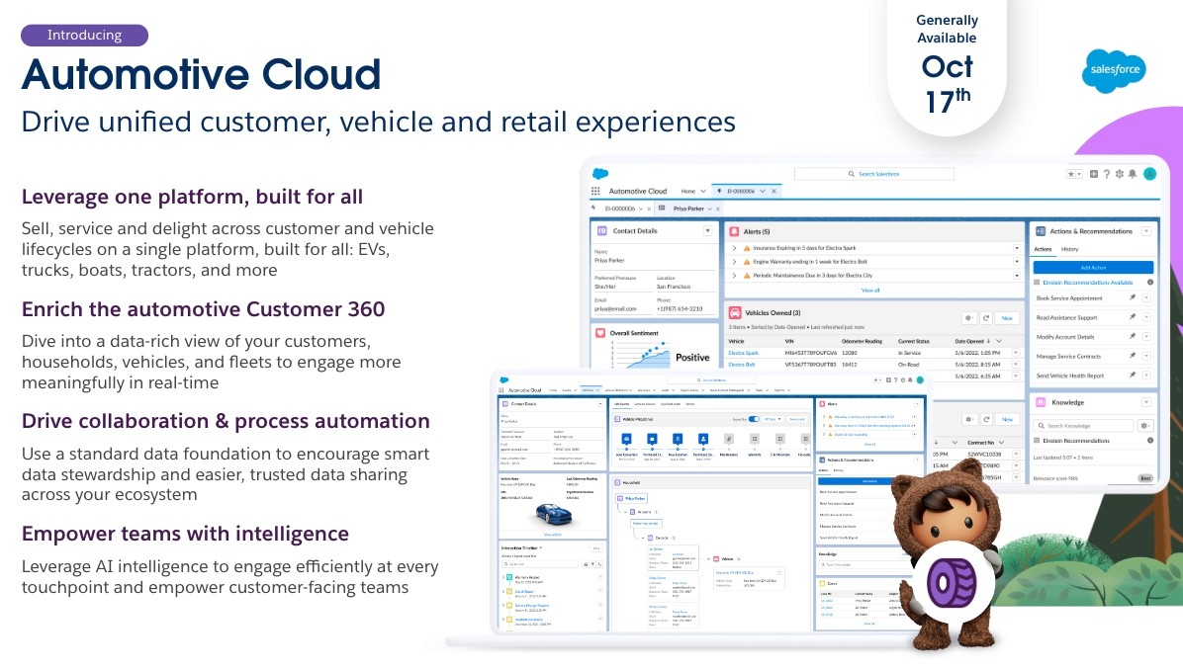Pin the Book Service Appointment action
The image size is (1183, 670).
[1132, 298]
